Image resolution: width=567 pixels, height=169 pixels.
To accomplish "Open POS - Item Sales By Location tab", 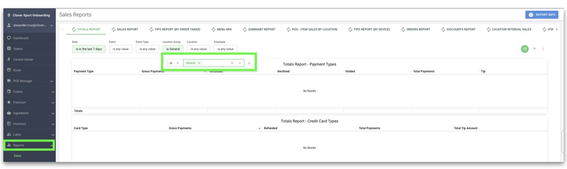I will point(312,29).
